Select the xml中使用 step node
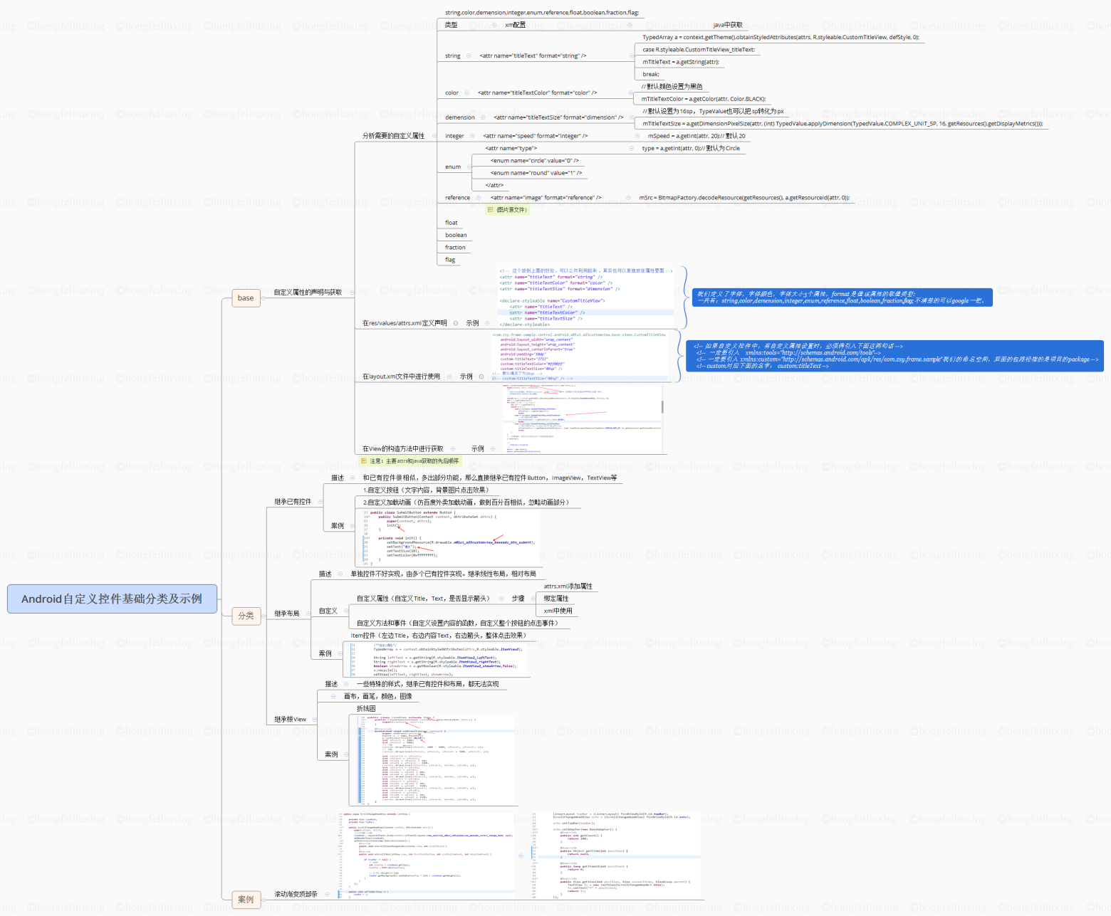This screenshot has width=1111, height=916. pos(558,611)
